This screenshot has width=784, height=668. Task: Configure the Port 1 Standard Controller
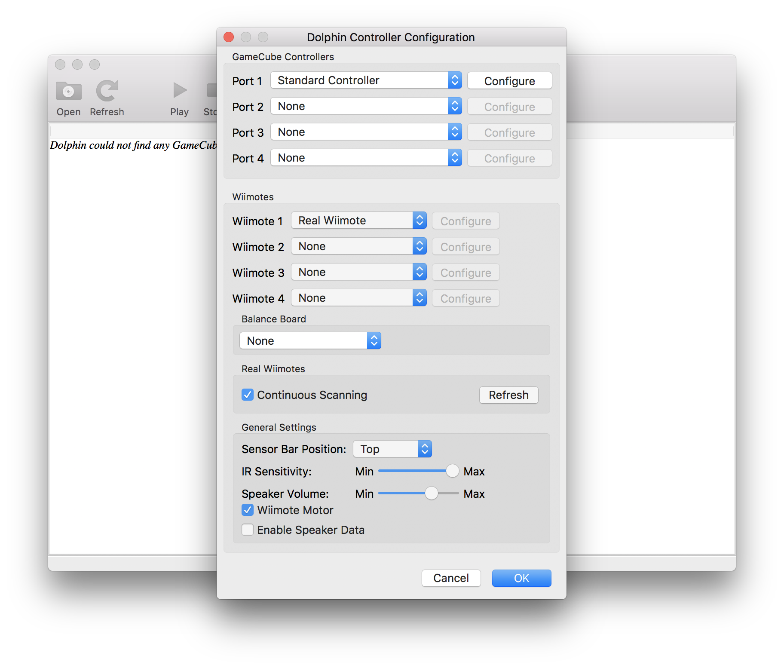click(x=509, y=80)
